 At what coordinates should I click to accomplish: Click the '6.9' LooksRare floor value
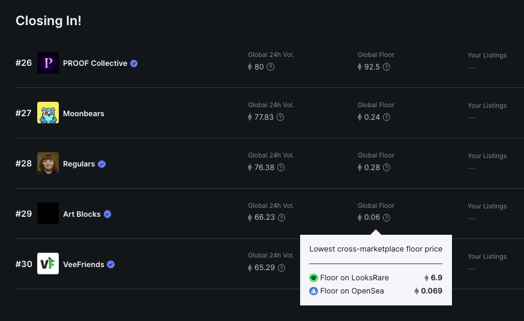pyautogui.click(x=436, y=278)
